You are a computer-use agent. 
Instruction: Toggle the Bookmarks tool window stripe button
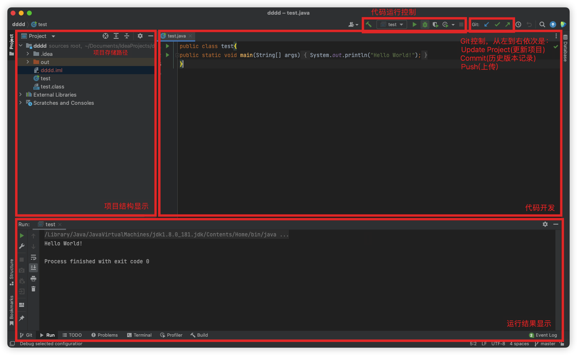pos(12,310)
